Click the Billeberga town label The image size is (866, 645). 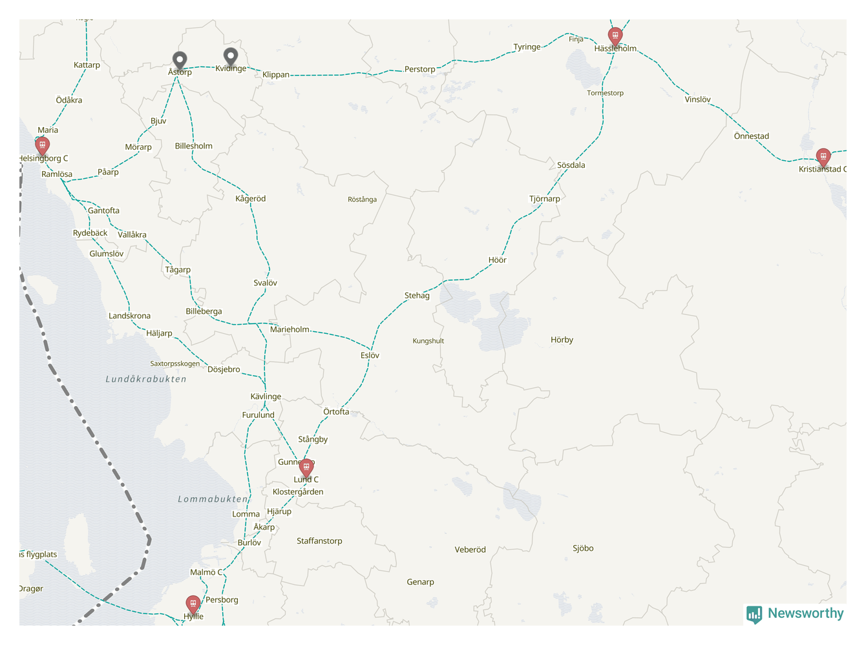point(204,311)
